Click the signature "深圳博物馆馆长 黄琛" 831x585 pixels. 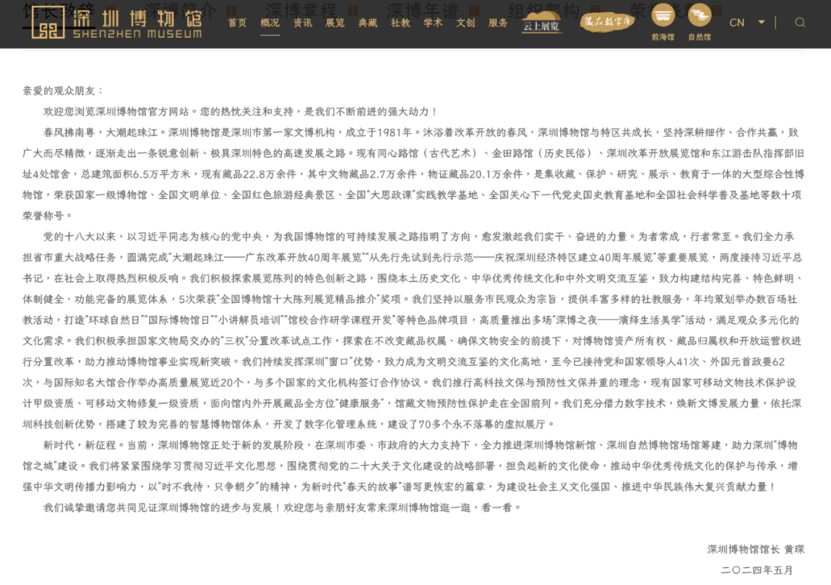point(756,550)
